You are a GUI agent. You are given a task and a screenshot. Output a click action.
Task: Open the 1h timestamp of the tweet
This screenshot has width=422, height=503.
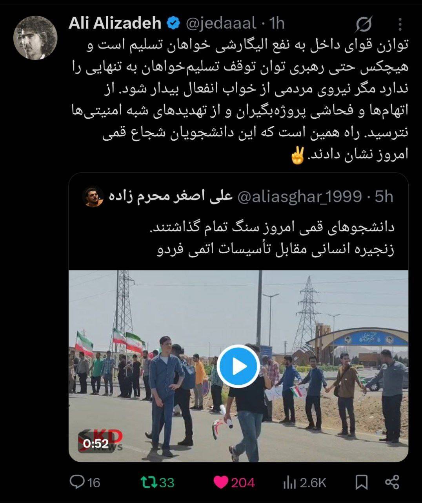277,24
